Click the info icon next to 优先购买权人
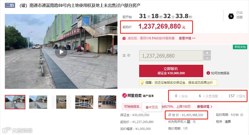The height and width of the screenshot is (135, 249). [189, 122]
